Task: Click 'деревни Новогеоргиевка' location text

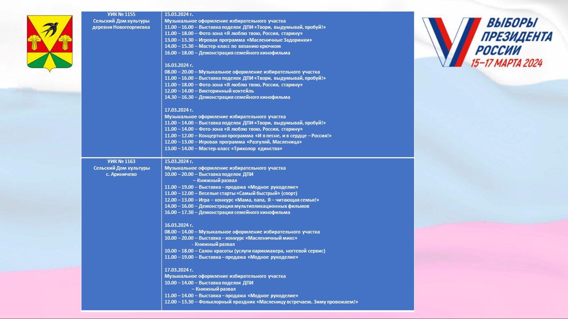Action: [122, 27]
